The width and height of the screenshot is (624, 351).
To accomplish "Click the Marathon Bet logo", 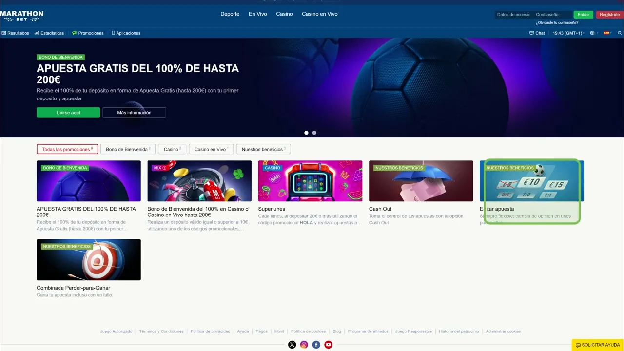I will pyautogui.click(x=22, y=16).
